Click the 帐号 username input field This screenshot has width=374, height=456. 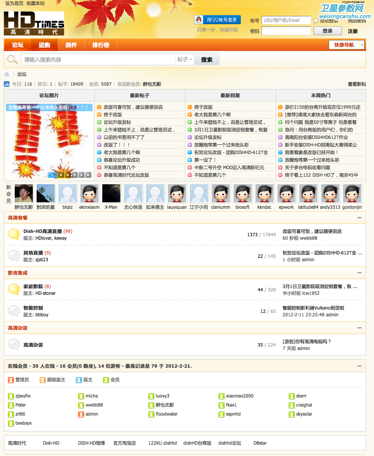(x=286, y=20)
